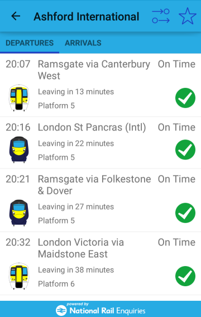Image resolution: width=201 pixels, height=317 pixels.
Task: Select Ramsgate via Folkestone & Dover service
Action: point(100,200)
